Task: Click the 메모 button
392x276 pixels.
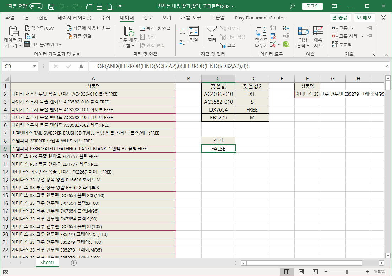Action: click(x=364, y=18)
